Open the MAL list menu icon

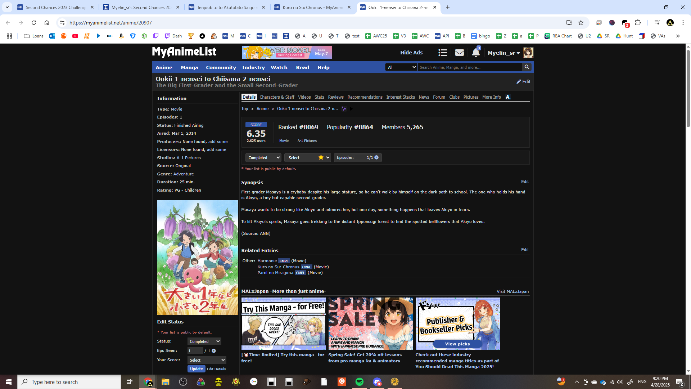coord(442,53)
